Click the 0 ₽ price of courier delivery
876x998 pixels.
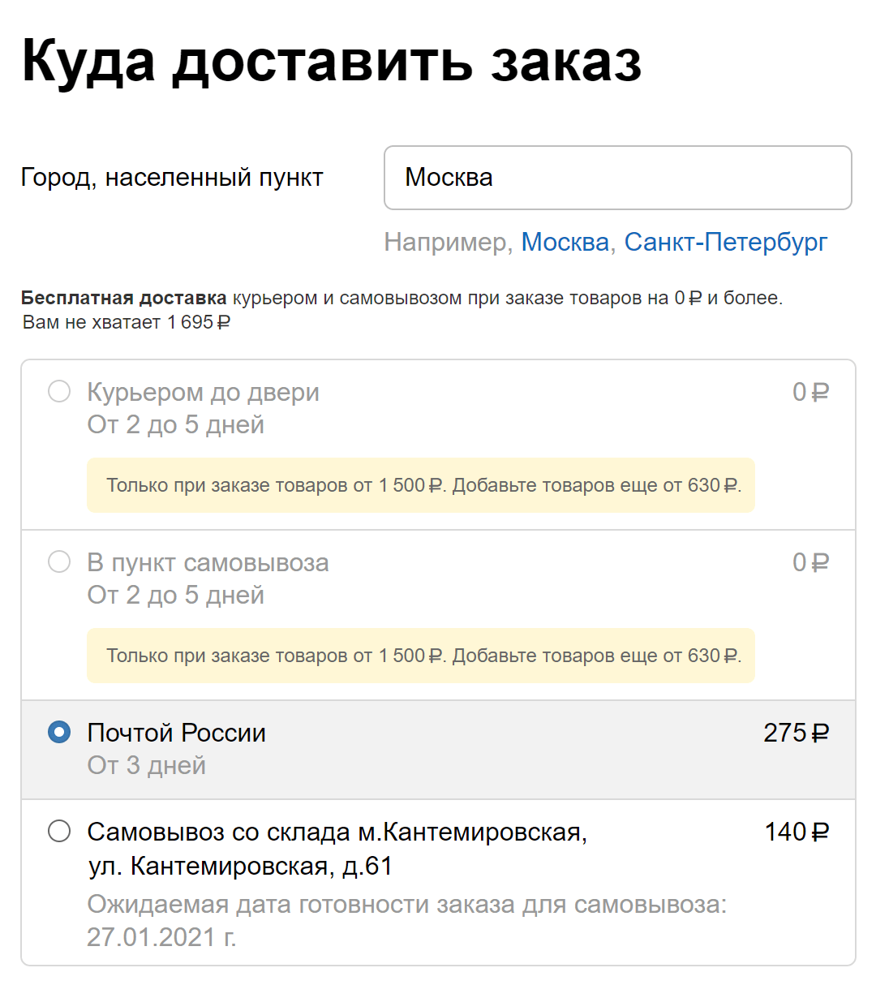pyautogui.click(x=811, y=393)
